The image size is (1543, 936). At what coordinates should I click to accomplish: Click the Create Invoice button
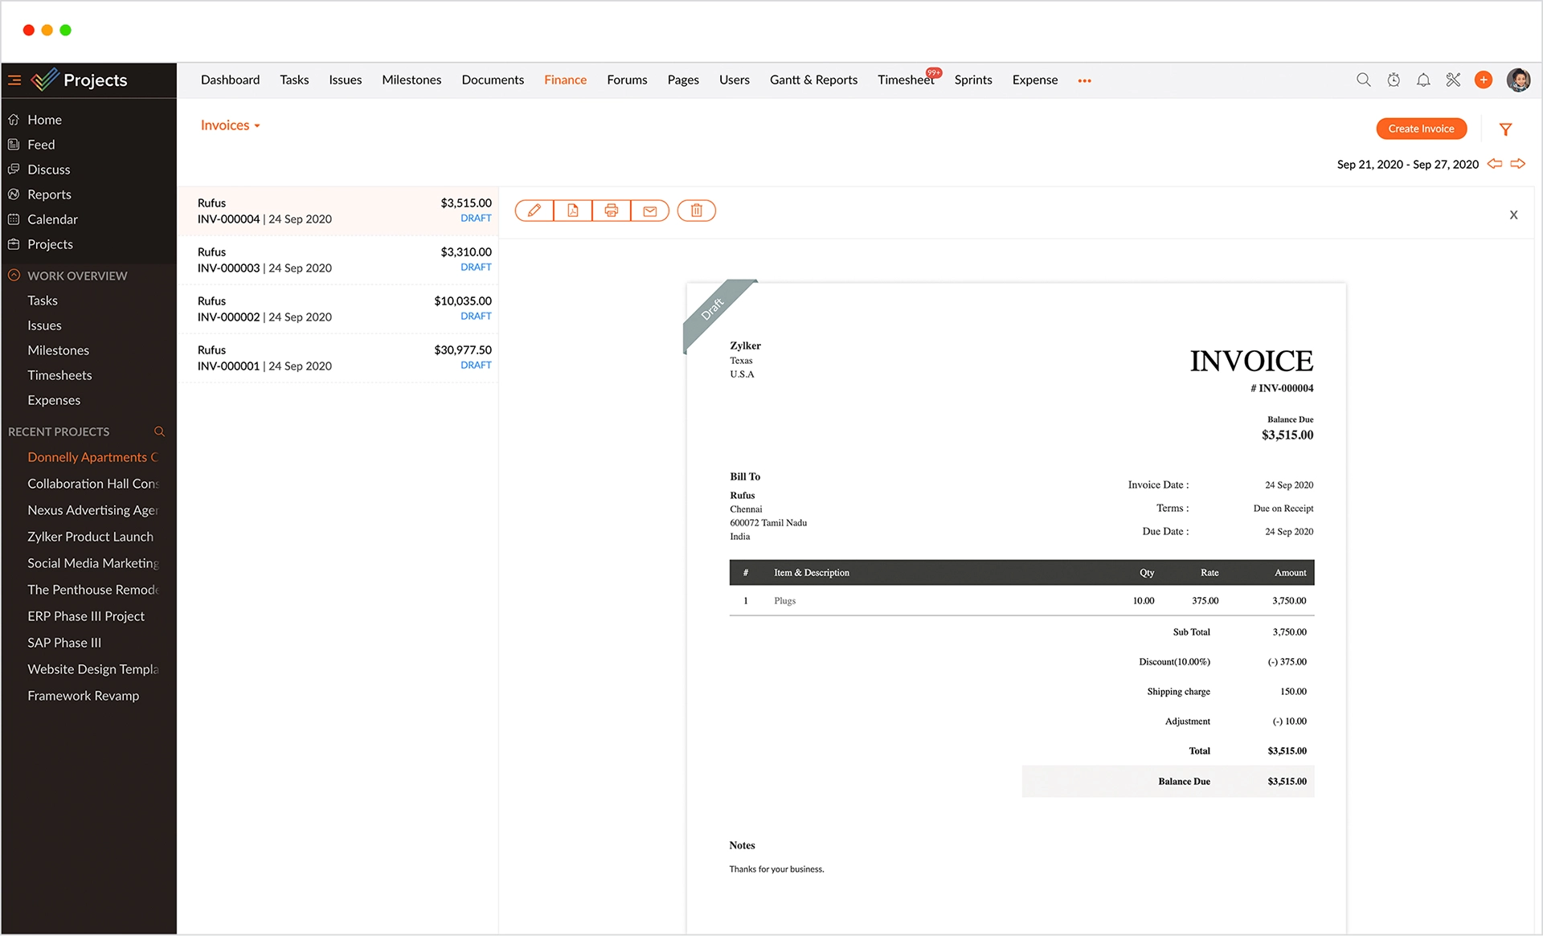tap(1421, 129)
